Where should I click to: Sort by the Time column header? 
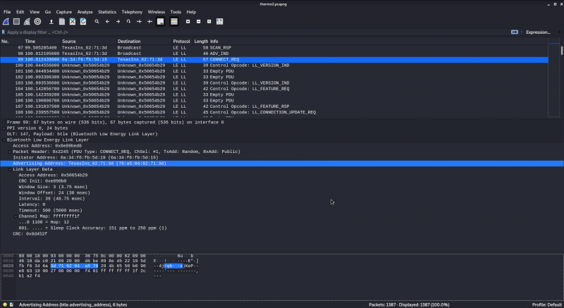tap(42, 42)
